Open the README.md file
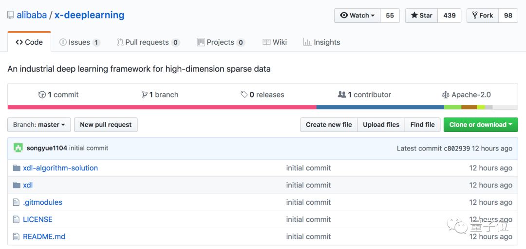The width and height of the screenshot is (526, 249). (44, 237)
